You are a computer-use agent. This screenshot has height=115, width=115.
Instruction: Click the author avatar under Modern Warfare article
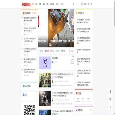click(52, 100)
